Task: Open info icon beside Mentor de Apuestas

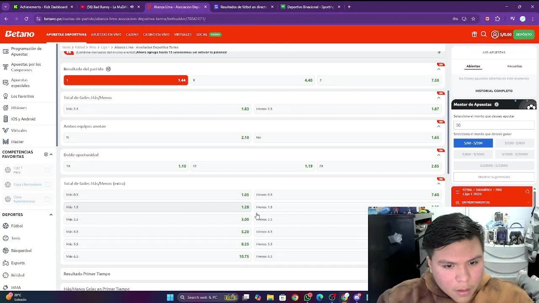Action: pyautogui.click(x=496, y=104)
